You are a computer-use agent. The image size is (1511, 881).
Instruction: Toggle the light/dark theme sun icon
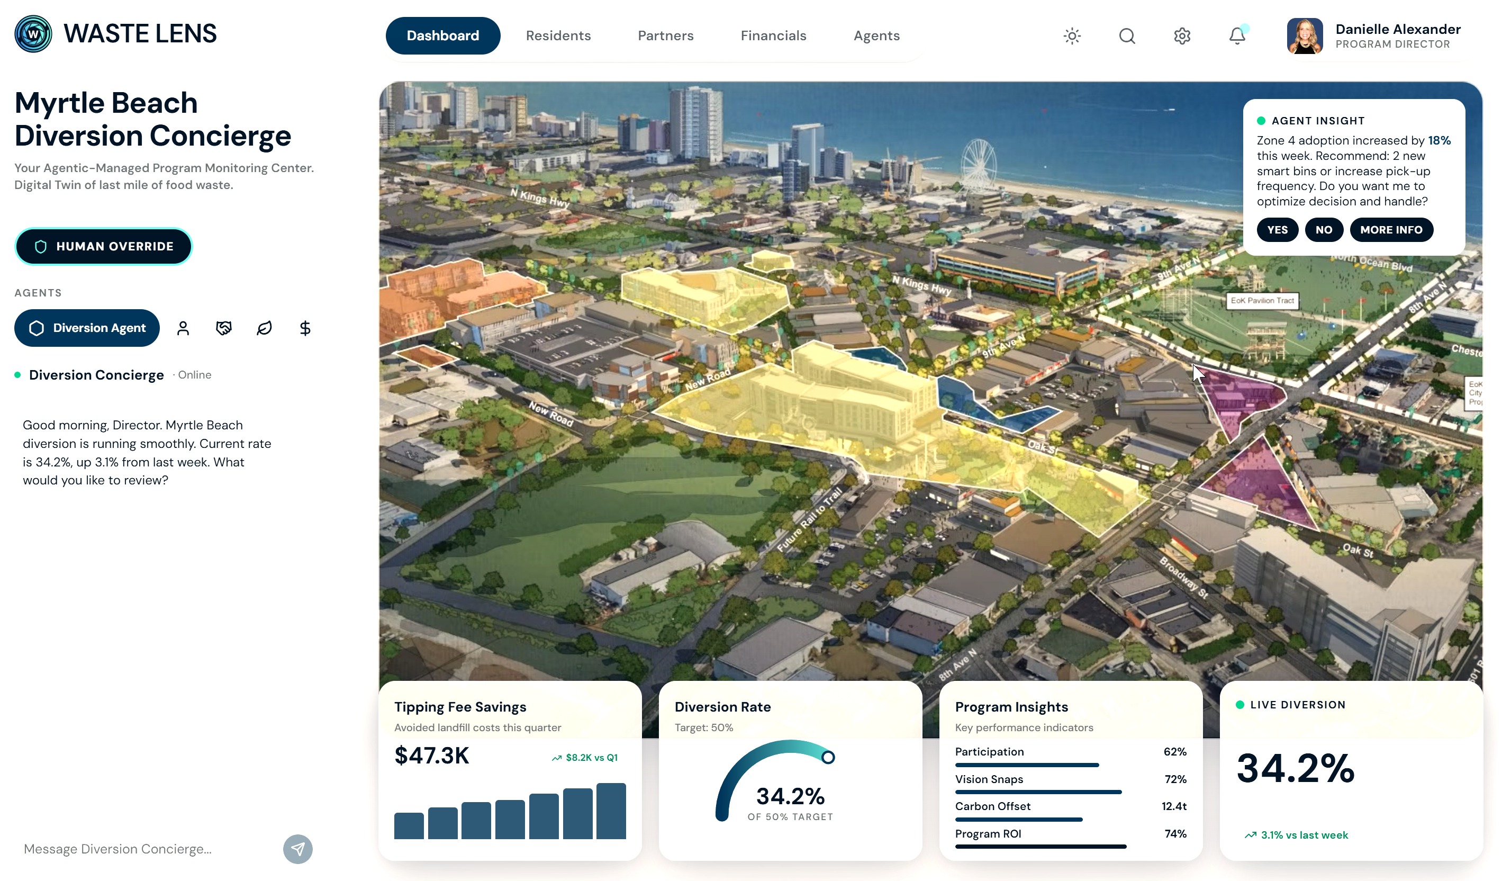[x=1072, y=36]
